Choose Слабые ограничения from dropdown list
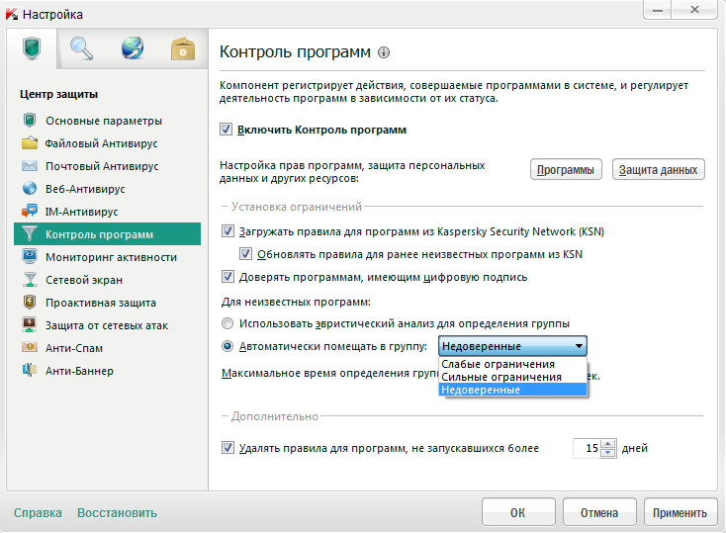This screenshot has width=726, height=533. click(512, 364)
